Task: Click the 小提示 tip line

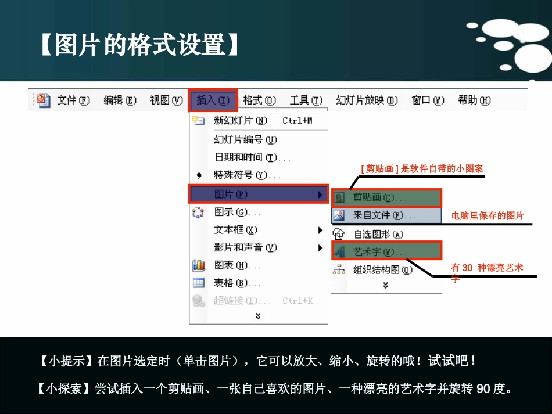Action: click(257, 361)
